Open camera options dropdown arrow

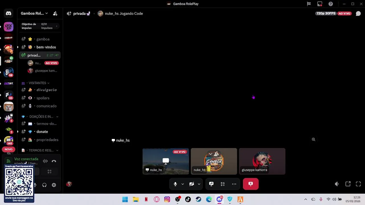coord(199,184)
